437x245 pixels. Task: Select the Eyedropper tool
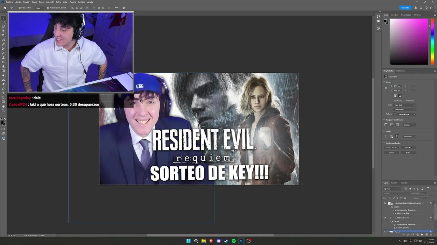pos(3,44)
